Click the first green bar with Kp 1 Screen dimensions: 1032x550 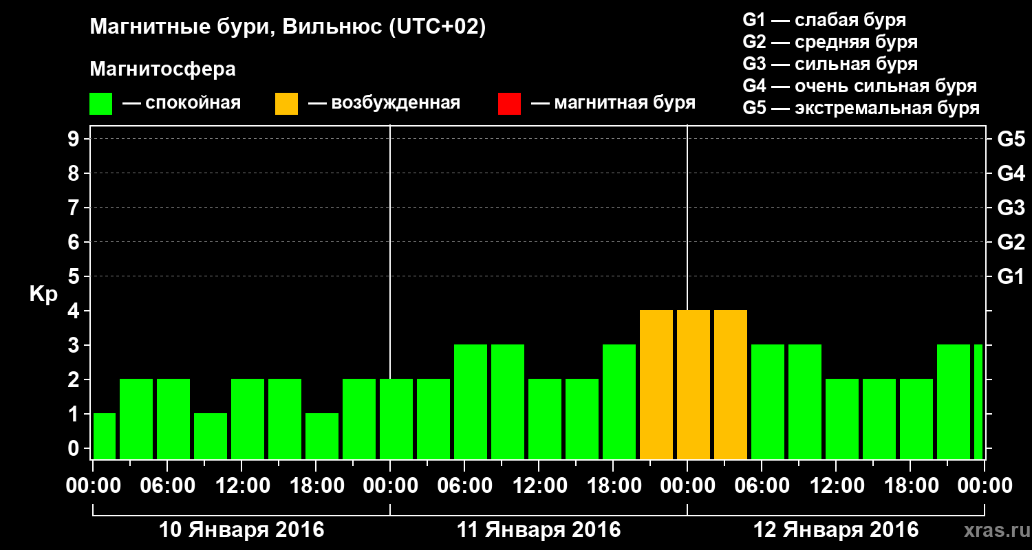[x=105, y=436]
